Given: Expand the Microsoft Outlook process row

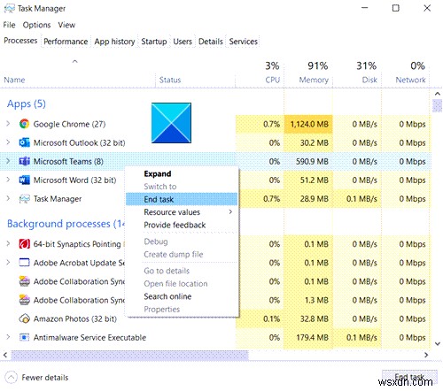Looking at the screenshot, I should (8, 142).
